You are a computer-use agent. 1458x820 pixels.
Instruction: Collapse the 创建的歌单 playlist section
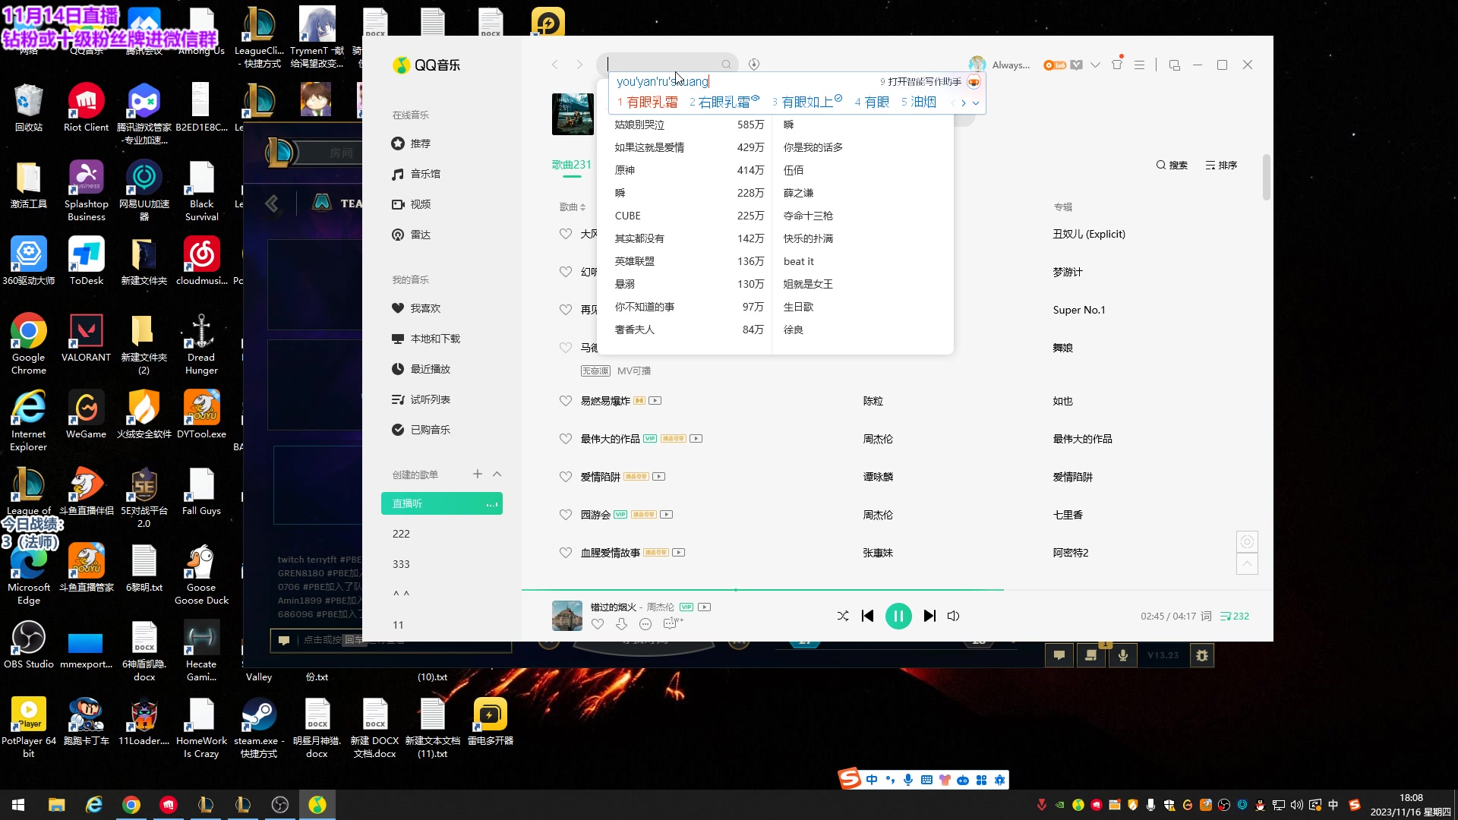coord(497,474)
